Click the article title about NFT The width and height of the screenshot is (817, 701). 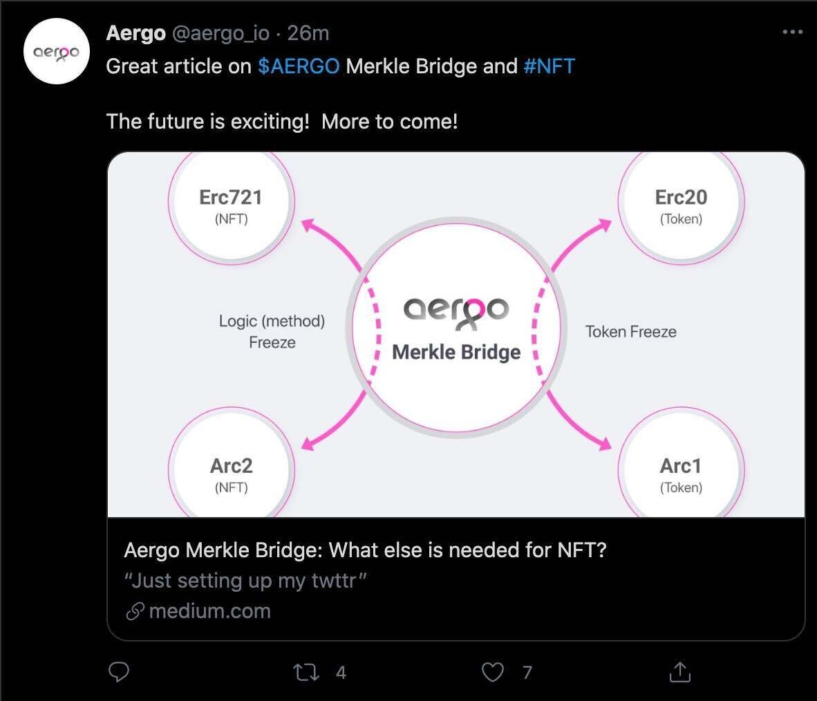point(365,550)
